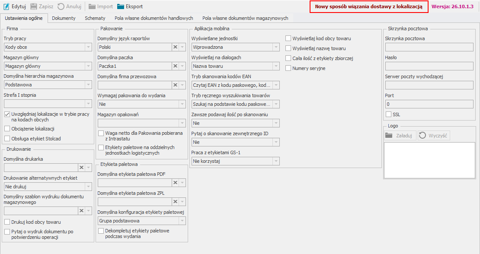
Task: Enable Obciążenie lokalizacji checkbox
Action: [x=7, y=129]
